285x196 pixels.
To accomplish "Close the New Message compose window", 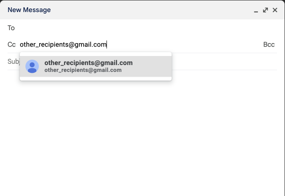I will coord(275,10).
